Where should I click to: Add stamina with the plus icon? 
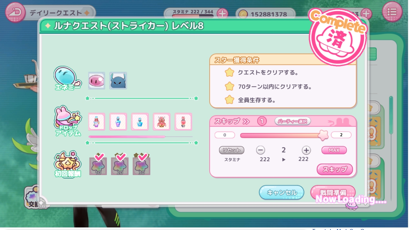point(222,13)
